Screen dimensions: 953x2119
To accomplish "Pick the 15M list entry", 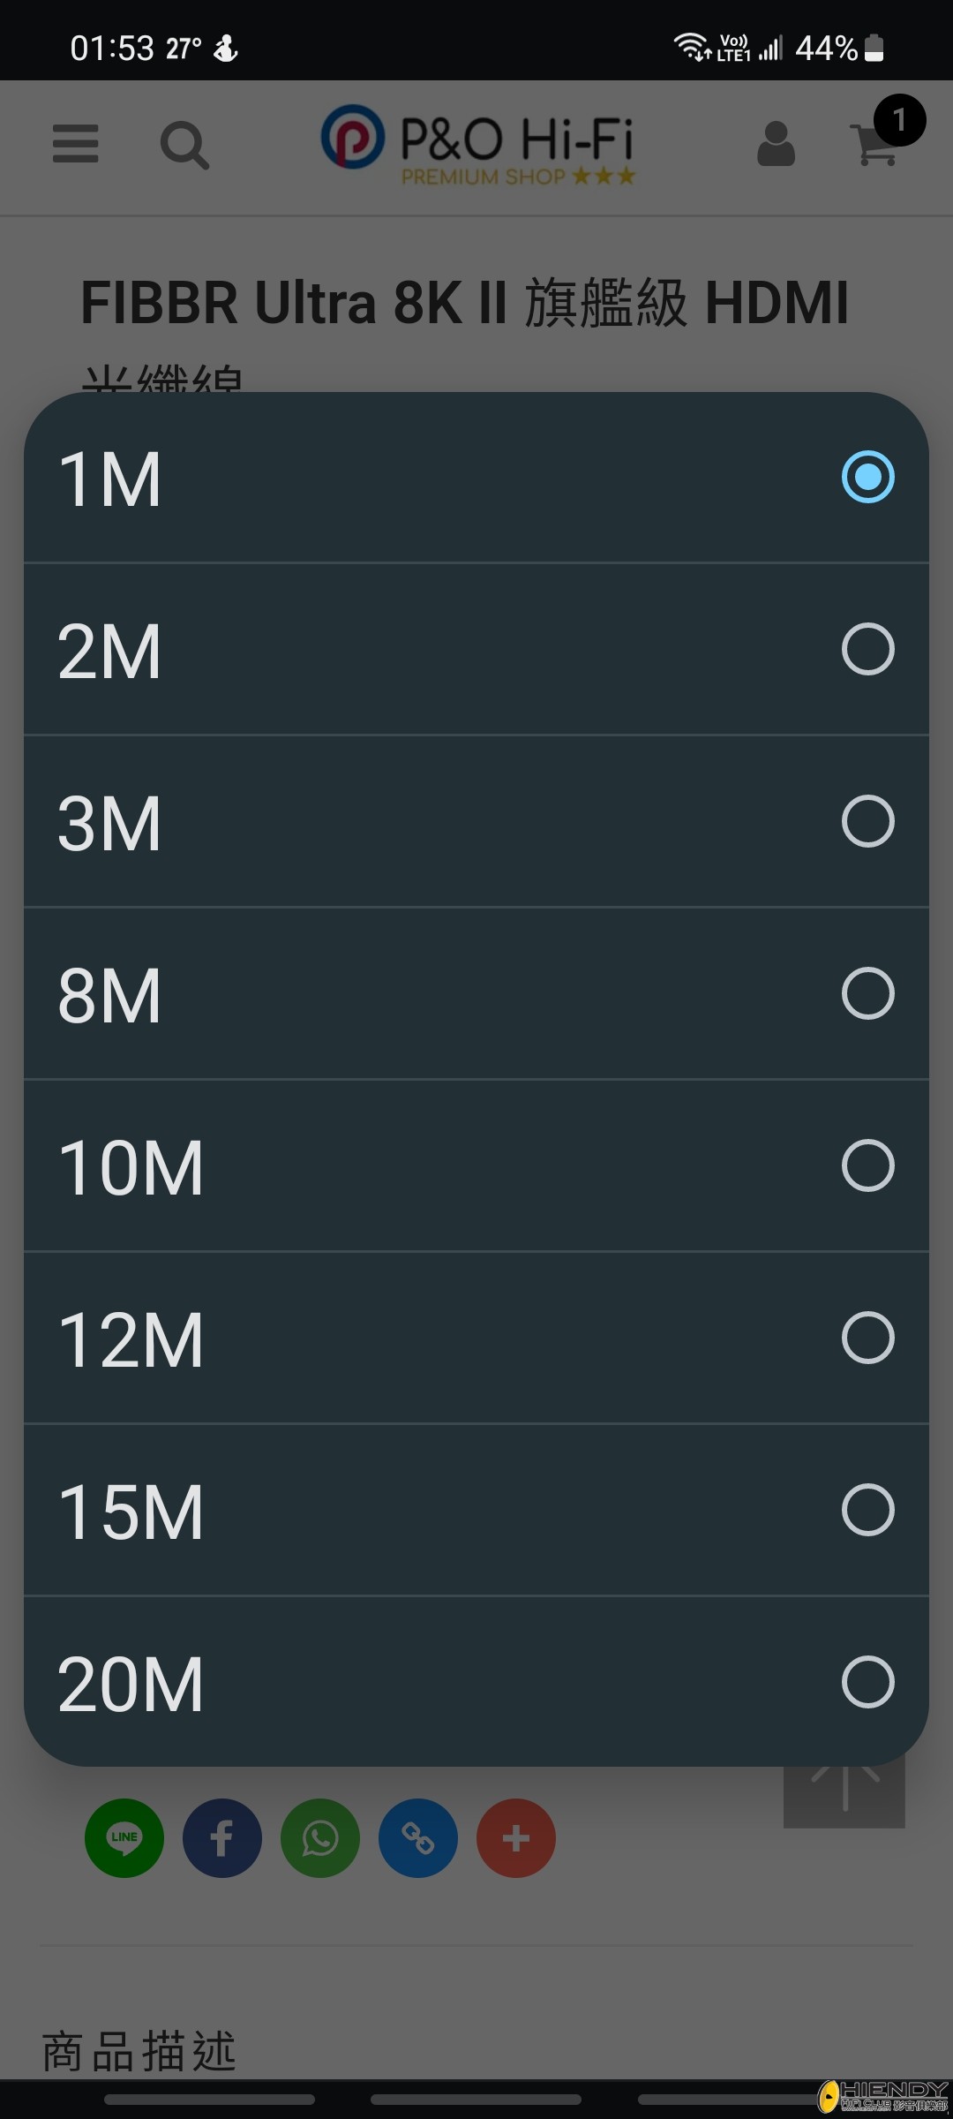I will point(476,1510).
